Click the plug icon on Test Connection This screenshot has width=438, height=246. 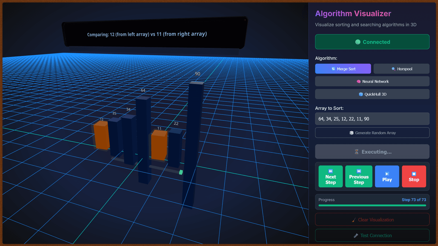pos(356,236)
